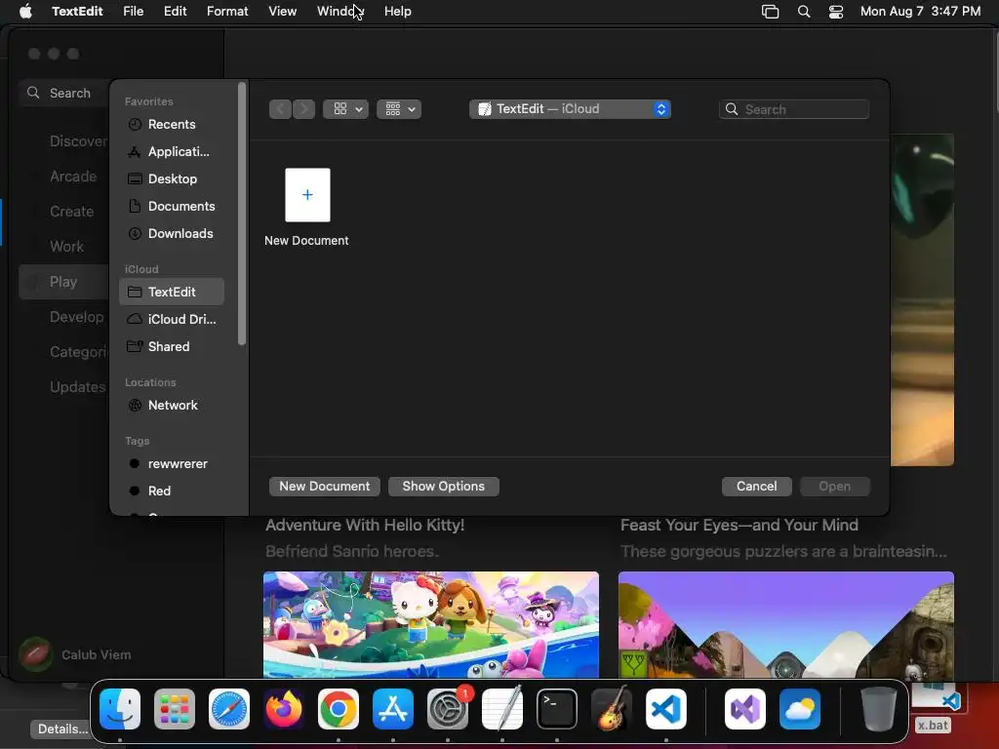Open the Hello Kitty adventure banner

(430, 624)
